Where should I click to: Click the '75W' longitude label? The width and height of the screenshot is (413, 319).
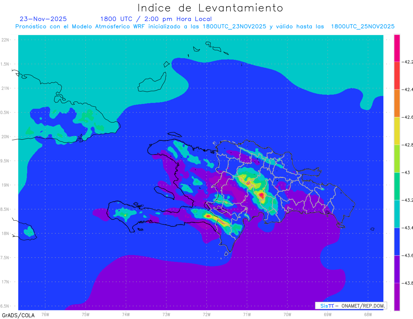point(86,314)
